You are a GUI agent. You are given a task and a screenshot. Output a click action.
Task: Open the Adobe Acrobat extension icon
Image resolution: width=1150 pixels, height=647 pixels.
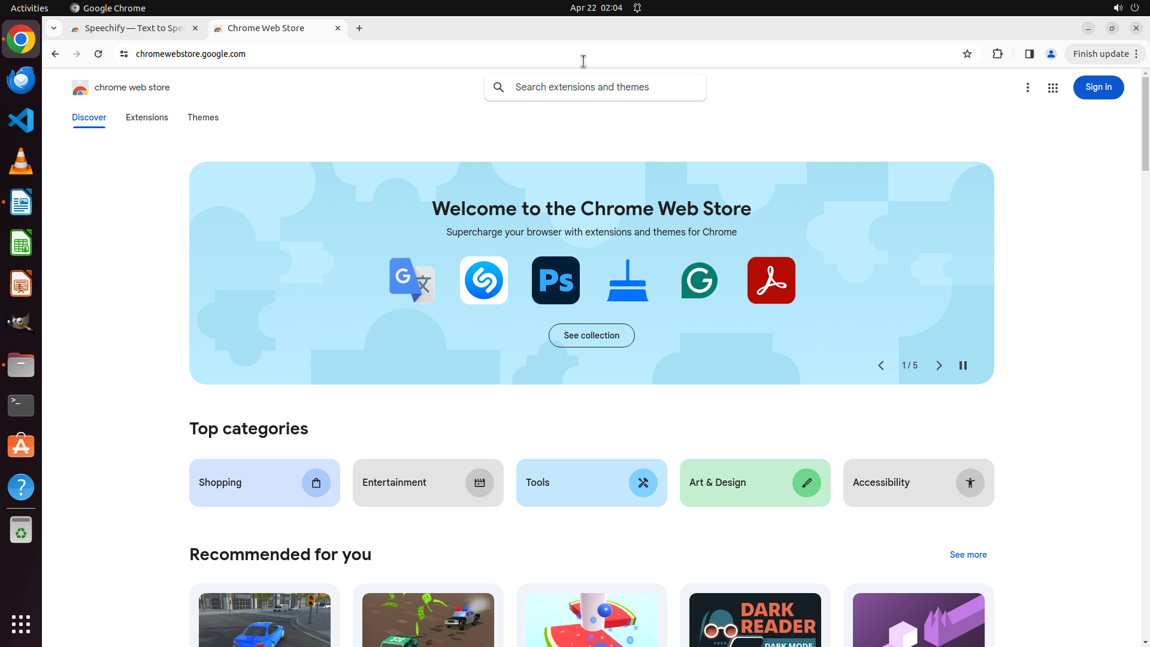click(771, 280)
